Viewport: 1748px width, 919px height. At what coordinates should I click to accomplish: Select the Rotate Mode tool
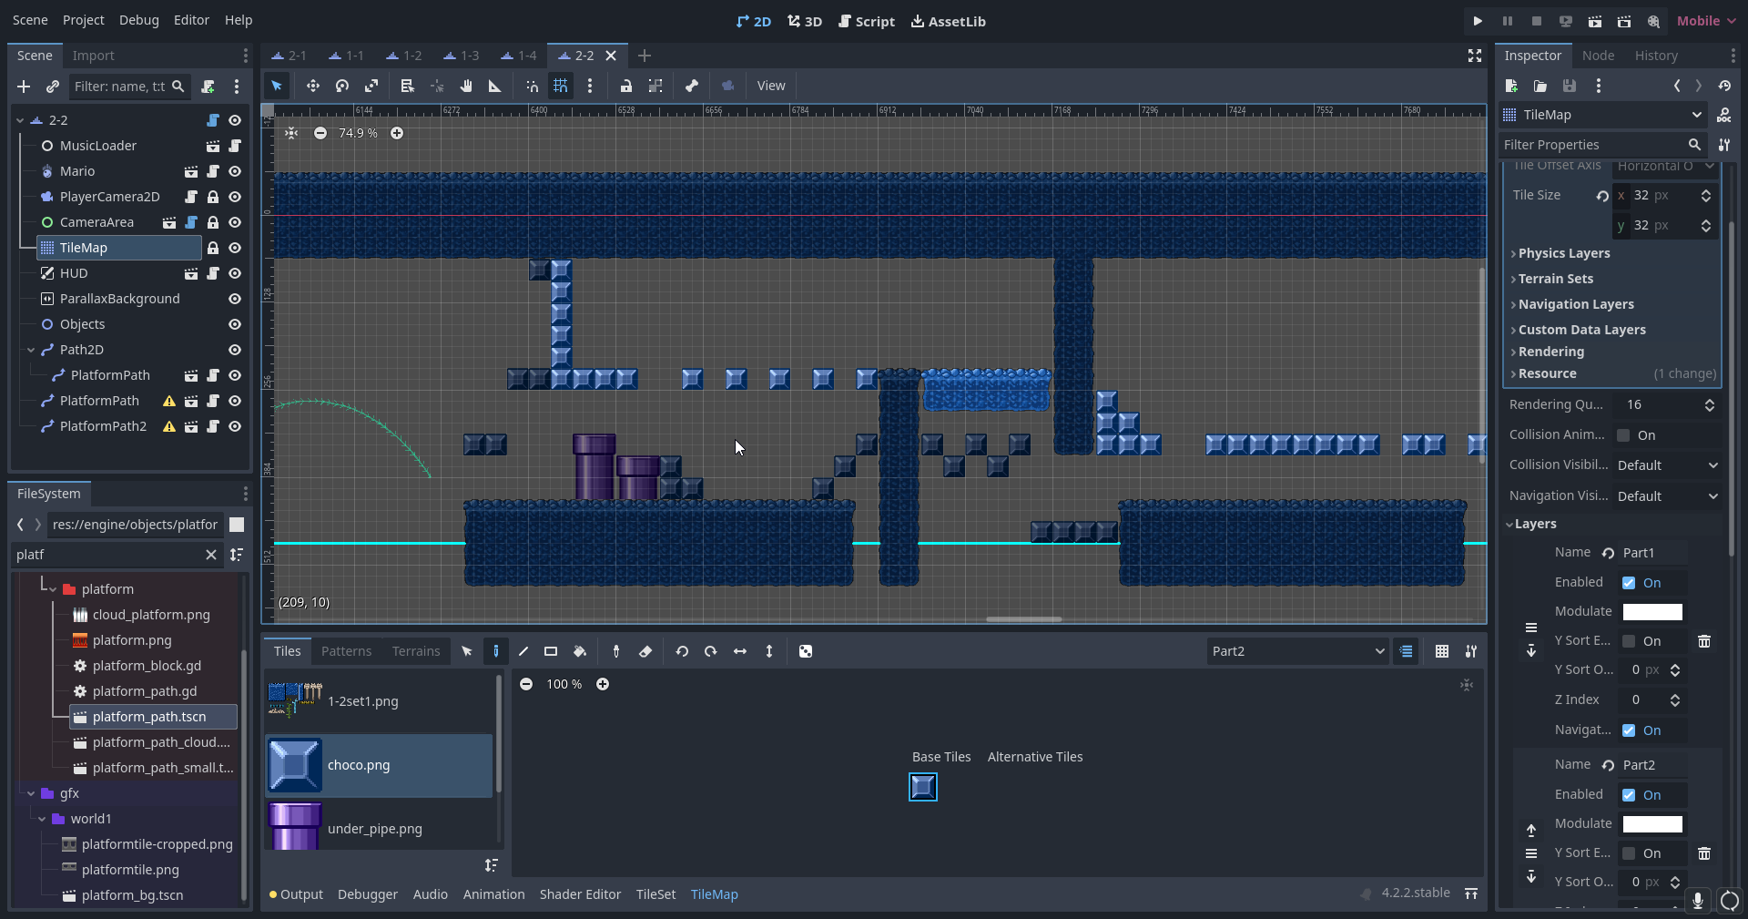[x=342, y=86]
